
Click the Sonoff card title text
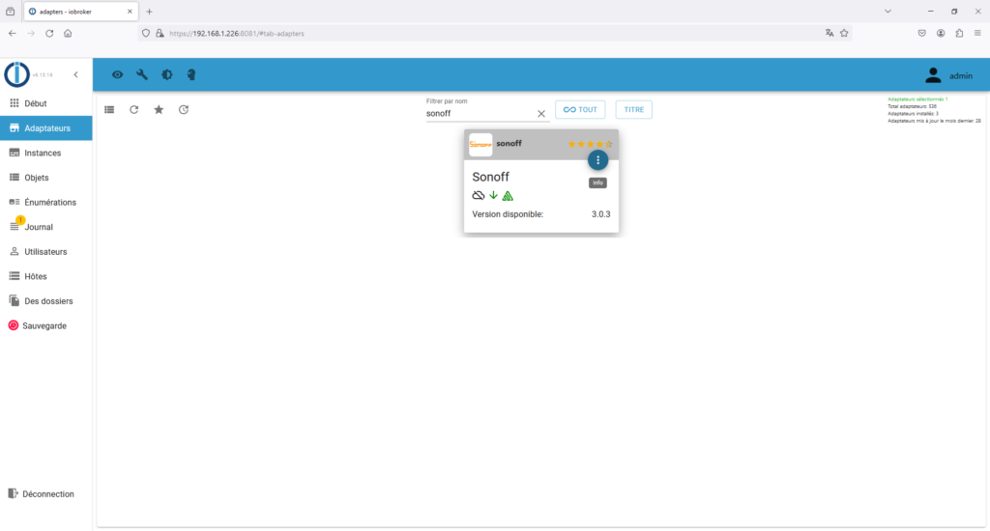490,178
